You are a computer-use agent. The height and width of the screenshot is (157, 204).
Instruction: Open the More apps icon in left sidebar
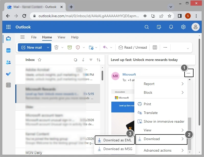(x=8, y=85)
